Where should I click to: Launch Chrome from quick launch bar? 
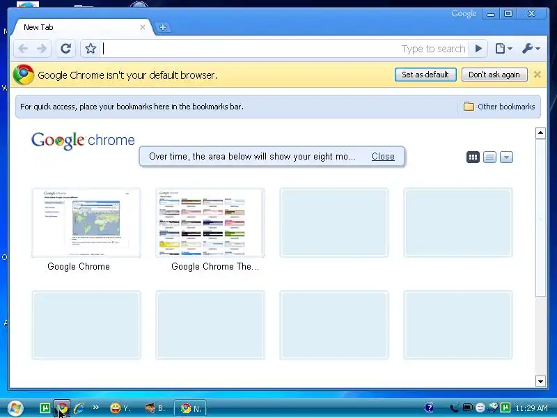tap(62, 408)
